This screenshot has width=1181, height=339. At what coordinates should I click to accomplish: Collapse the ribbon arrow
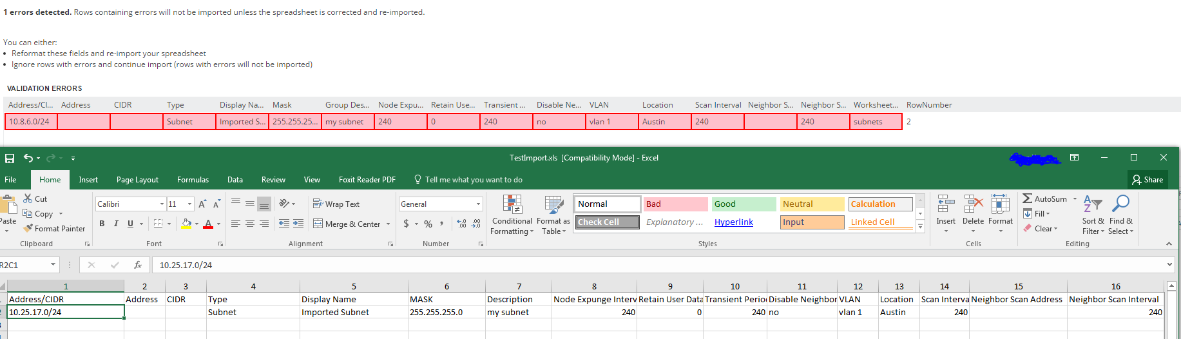pyautogui.click(x=1169, y=244)
